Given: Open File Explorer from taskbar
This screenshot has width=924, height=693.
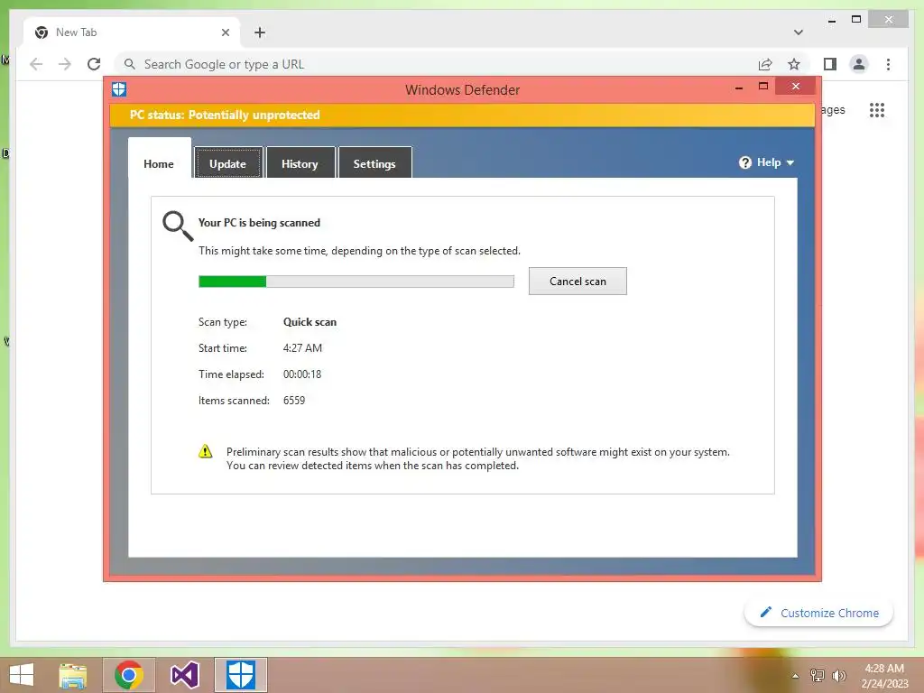Looking at the screenshot, I should (73, 675).
